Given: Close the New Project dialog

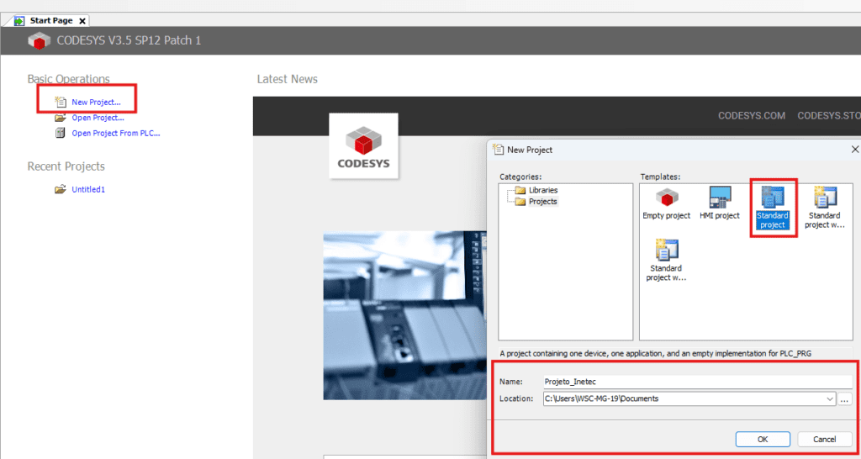Looking at the screenshot, I should tap(854, 150).
